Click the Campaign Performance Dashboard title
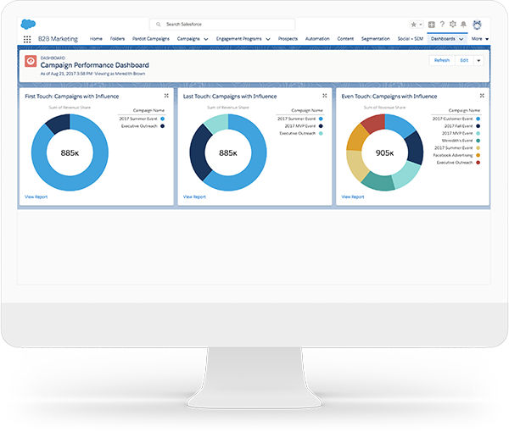Viewport: 509px width, 432px height. coord(94,65)
